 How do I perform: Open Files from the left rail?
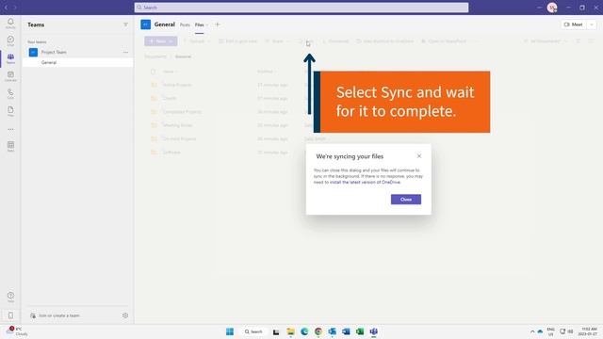coord(10,111)
